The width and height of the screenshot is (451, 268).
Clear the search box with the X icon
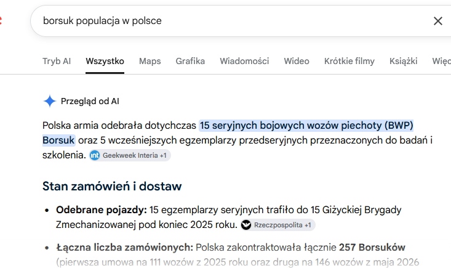pyautogui.click(x=437, y=21)
